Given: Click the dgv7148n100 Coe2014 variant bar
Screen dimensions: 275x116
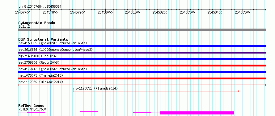Looking at the screenshot, I should coord(142,59).
